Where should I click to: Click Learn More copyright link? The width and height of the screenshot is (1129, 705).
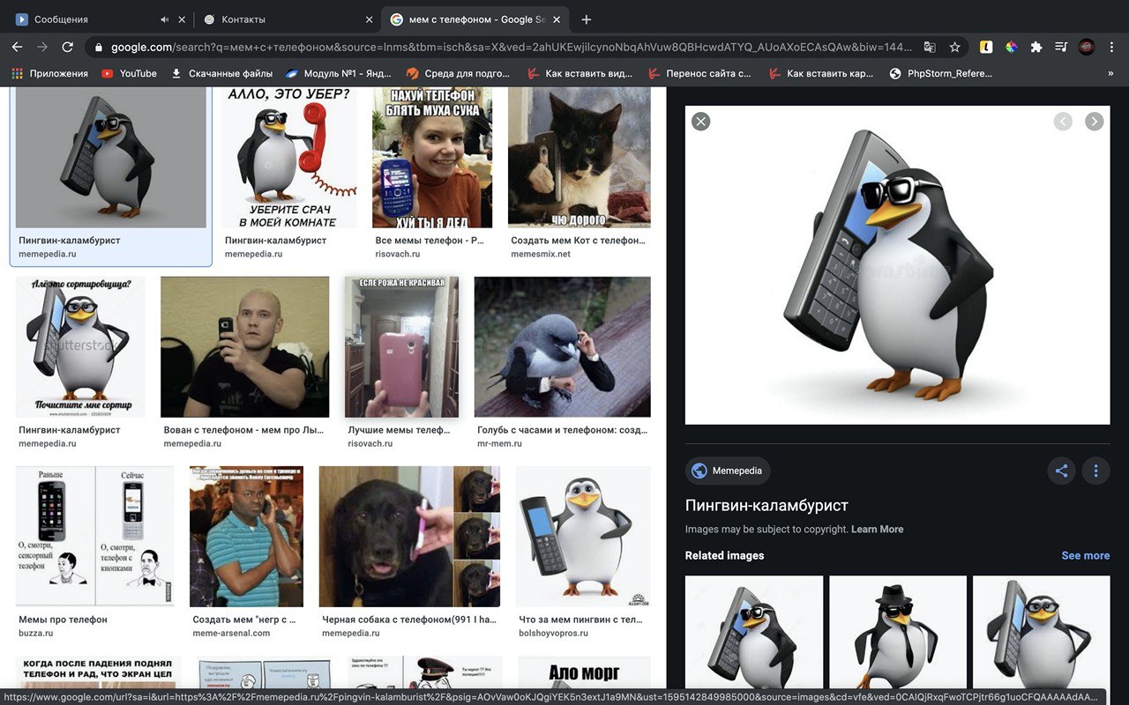877,529
